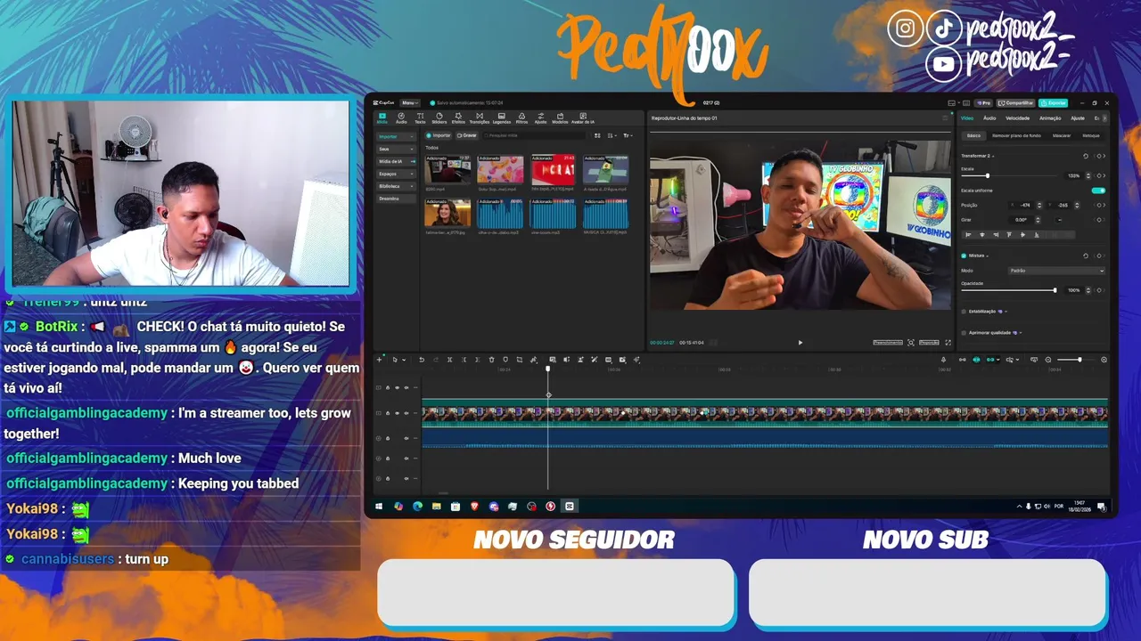Open the player panel menu icon
1141x641 pixels.
945,118
